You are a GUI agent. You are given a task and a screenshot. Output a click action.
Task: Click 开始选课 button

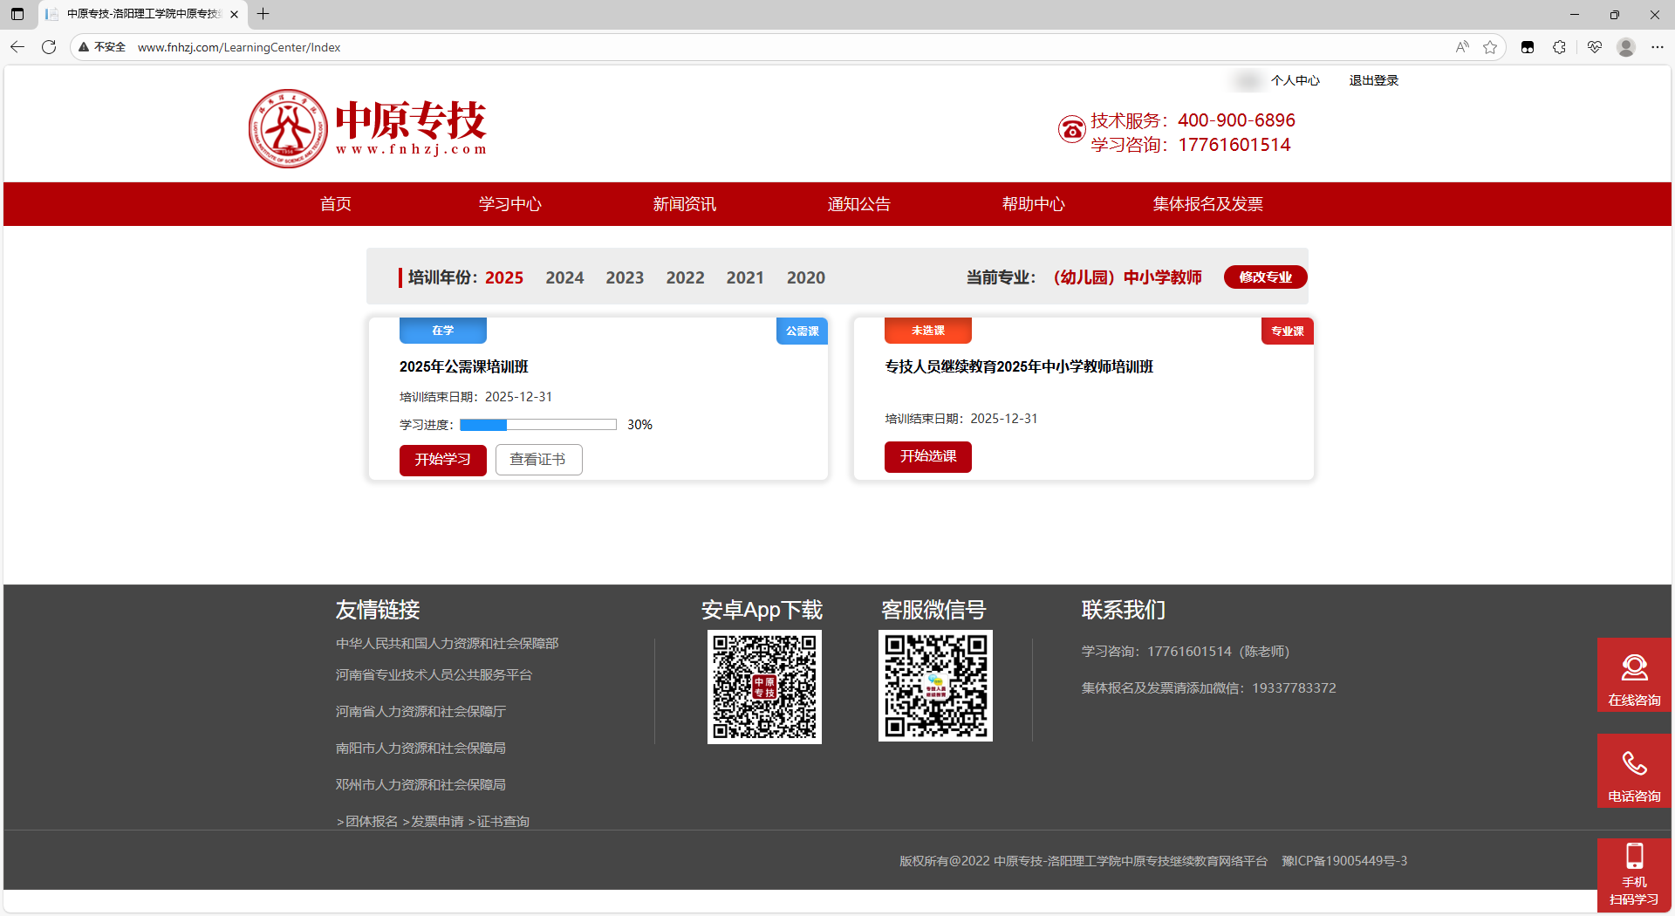928,456
